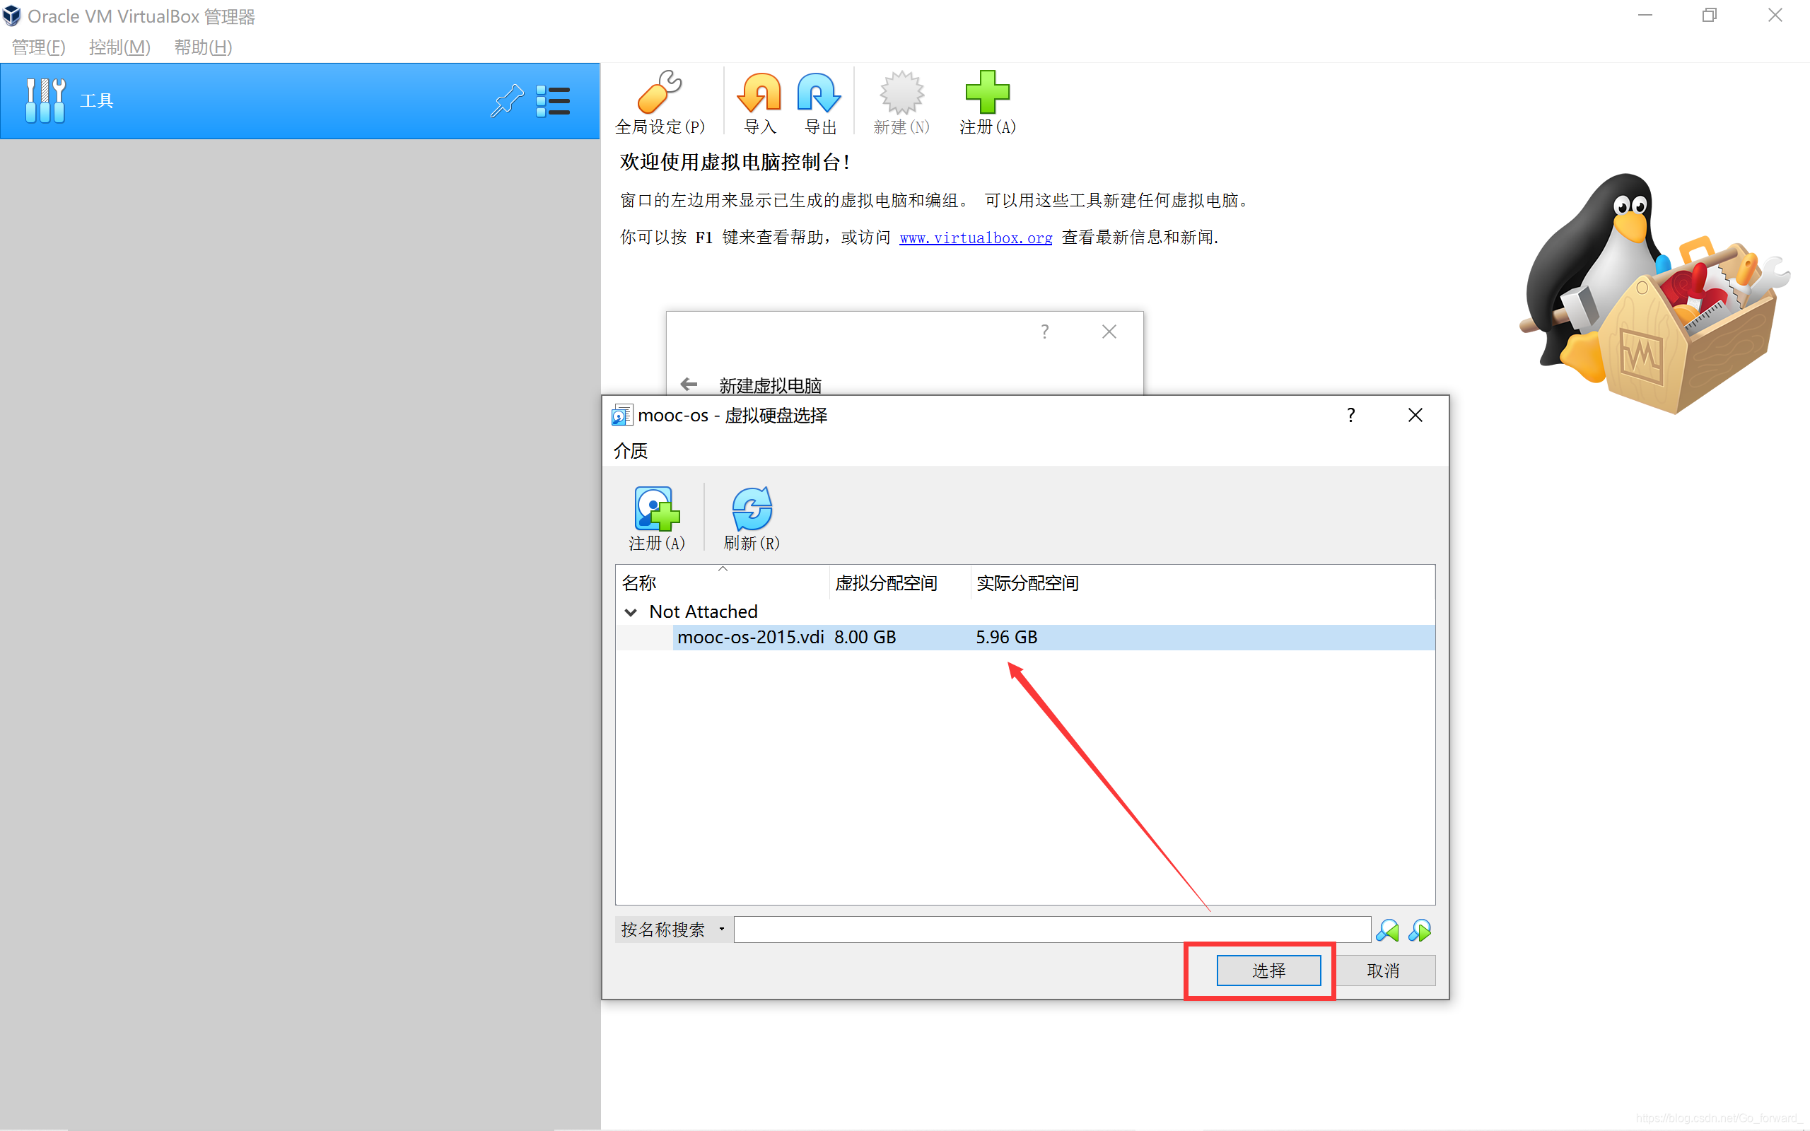The height and width of the screenshot is (1131, 1810).
Task: Click Register (注册) disk icon in dialog
Action: point(657,518)
